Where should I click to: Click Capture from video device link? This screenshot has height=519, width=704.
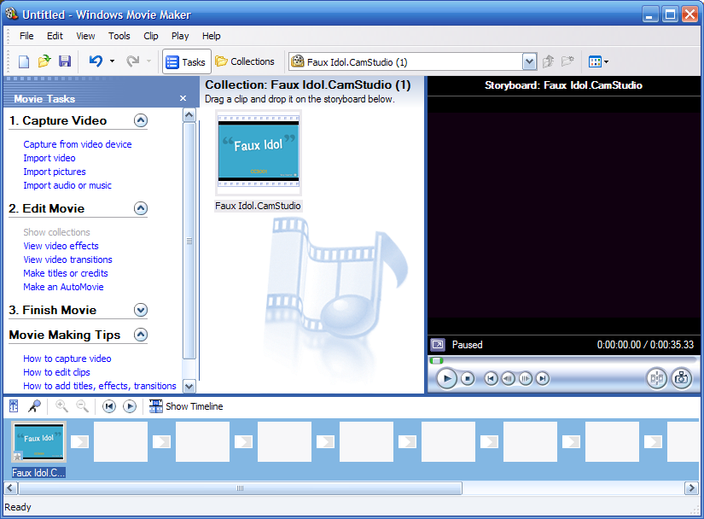[78, 144]
